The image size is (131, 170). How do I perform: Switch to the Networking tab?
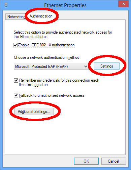(x=16, y=17)
